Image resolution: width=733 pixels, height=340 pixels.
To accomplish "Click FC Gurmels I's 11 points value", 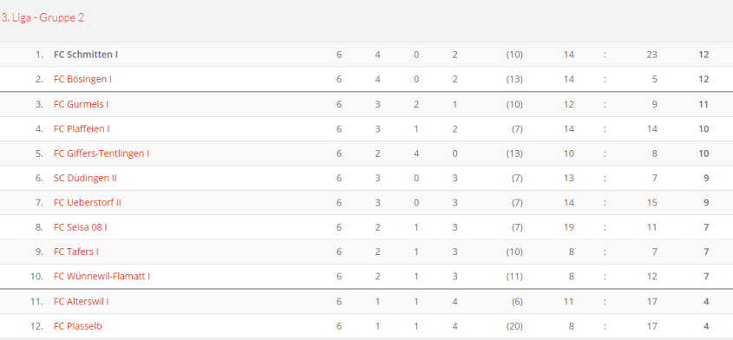I will pyautogui.click(x=704, y=104).
